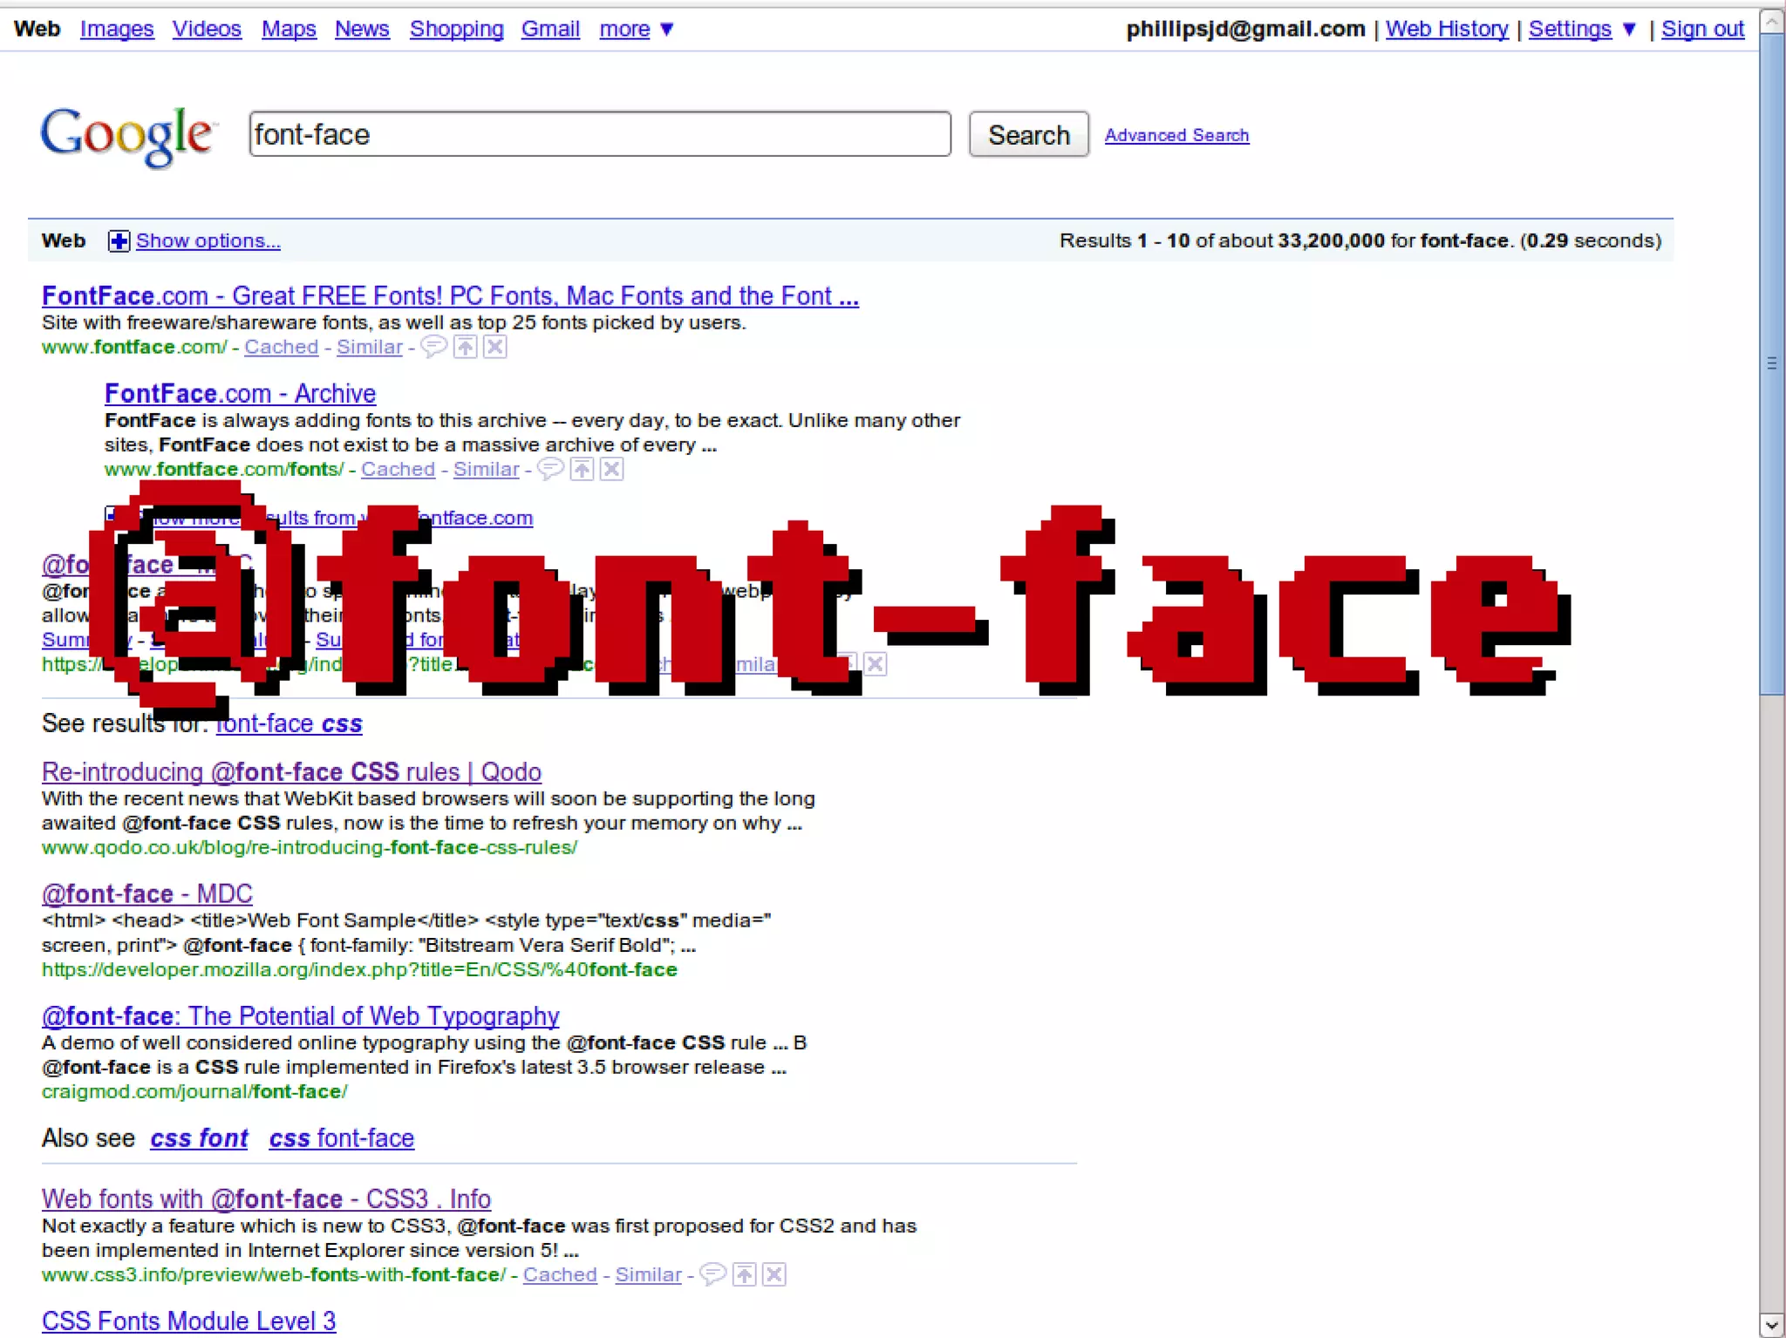Click the comment bubble icon for FontFace.com result

pyautogui.click(x=433, y=347)
